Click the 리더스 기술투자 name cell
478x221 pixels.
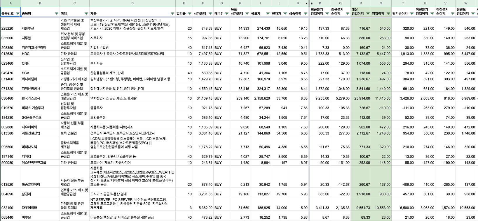point(40,106)
